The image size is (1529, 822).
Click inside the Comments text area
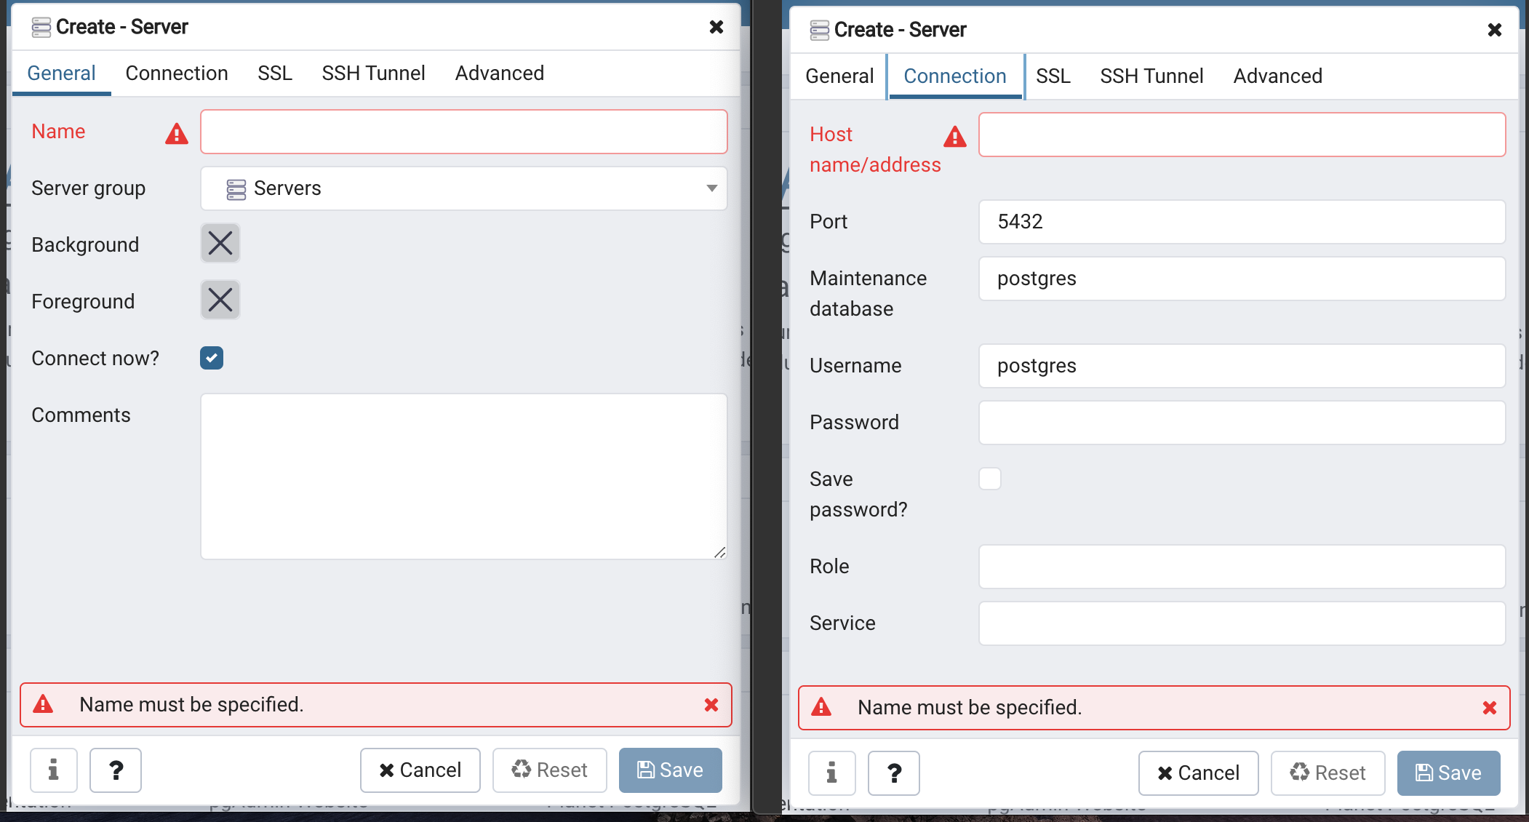pos(463,476)
